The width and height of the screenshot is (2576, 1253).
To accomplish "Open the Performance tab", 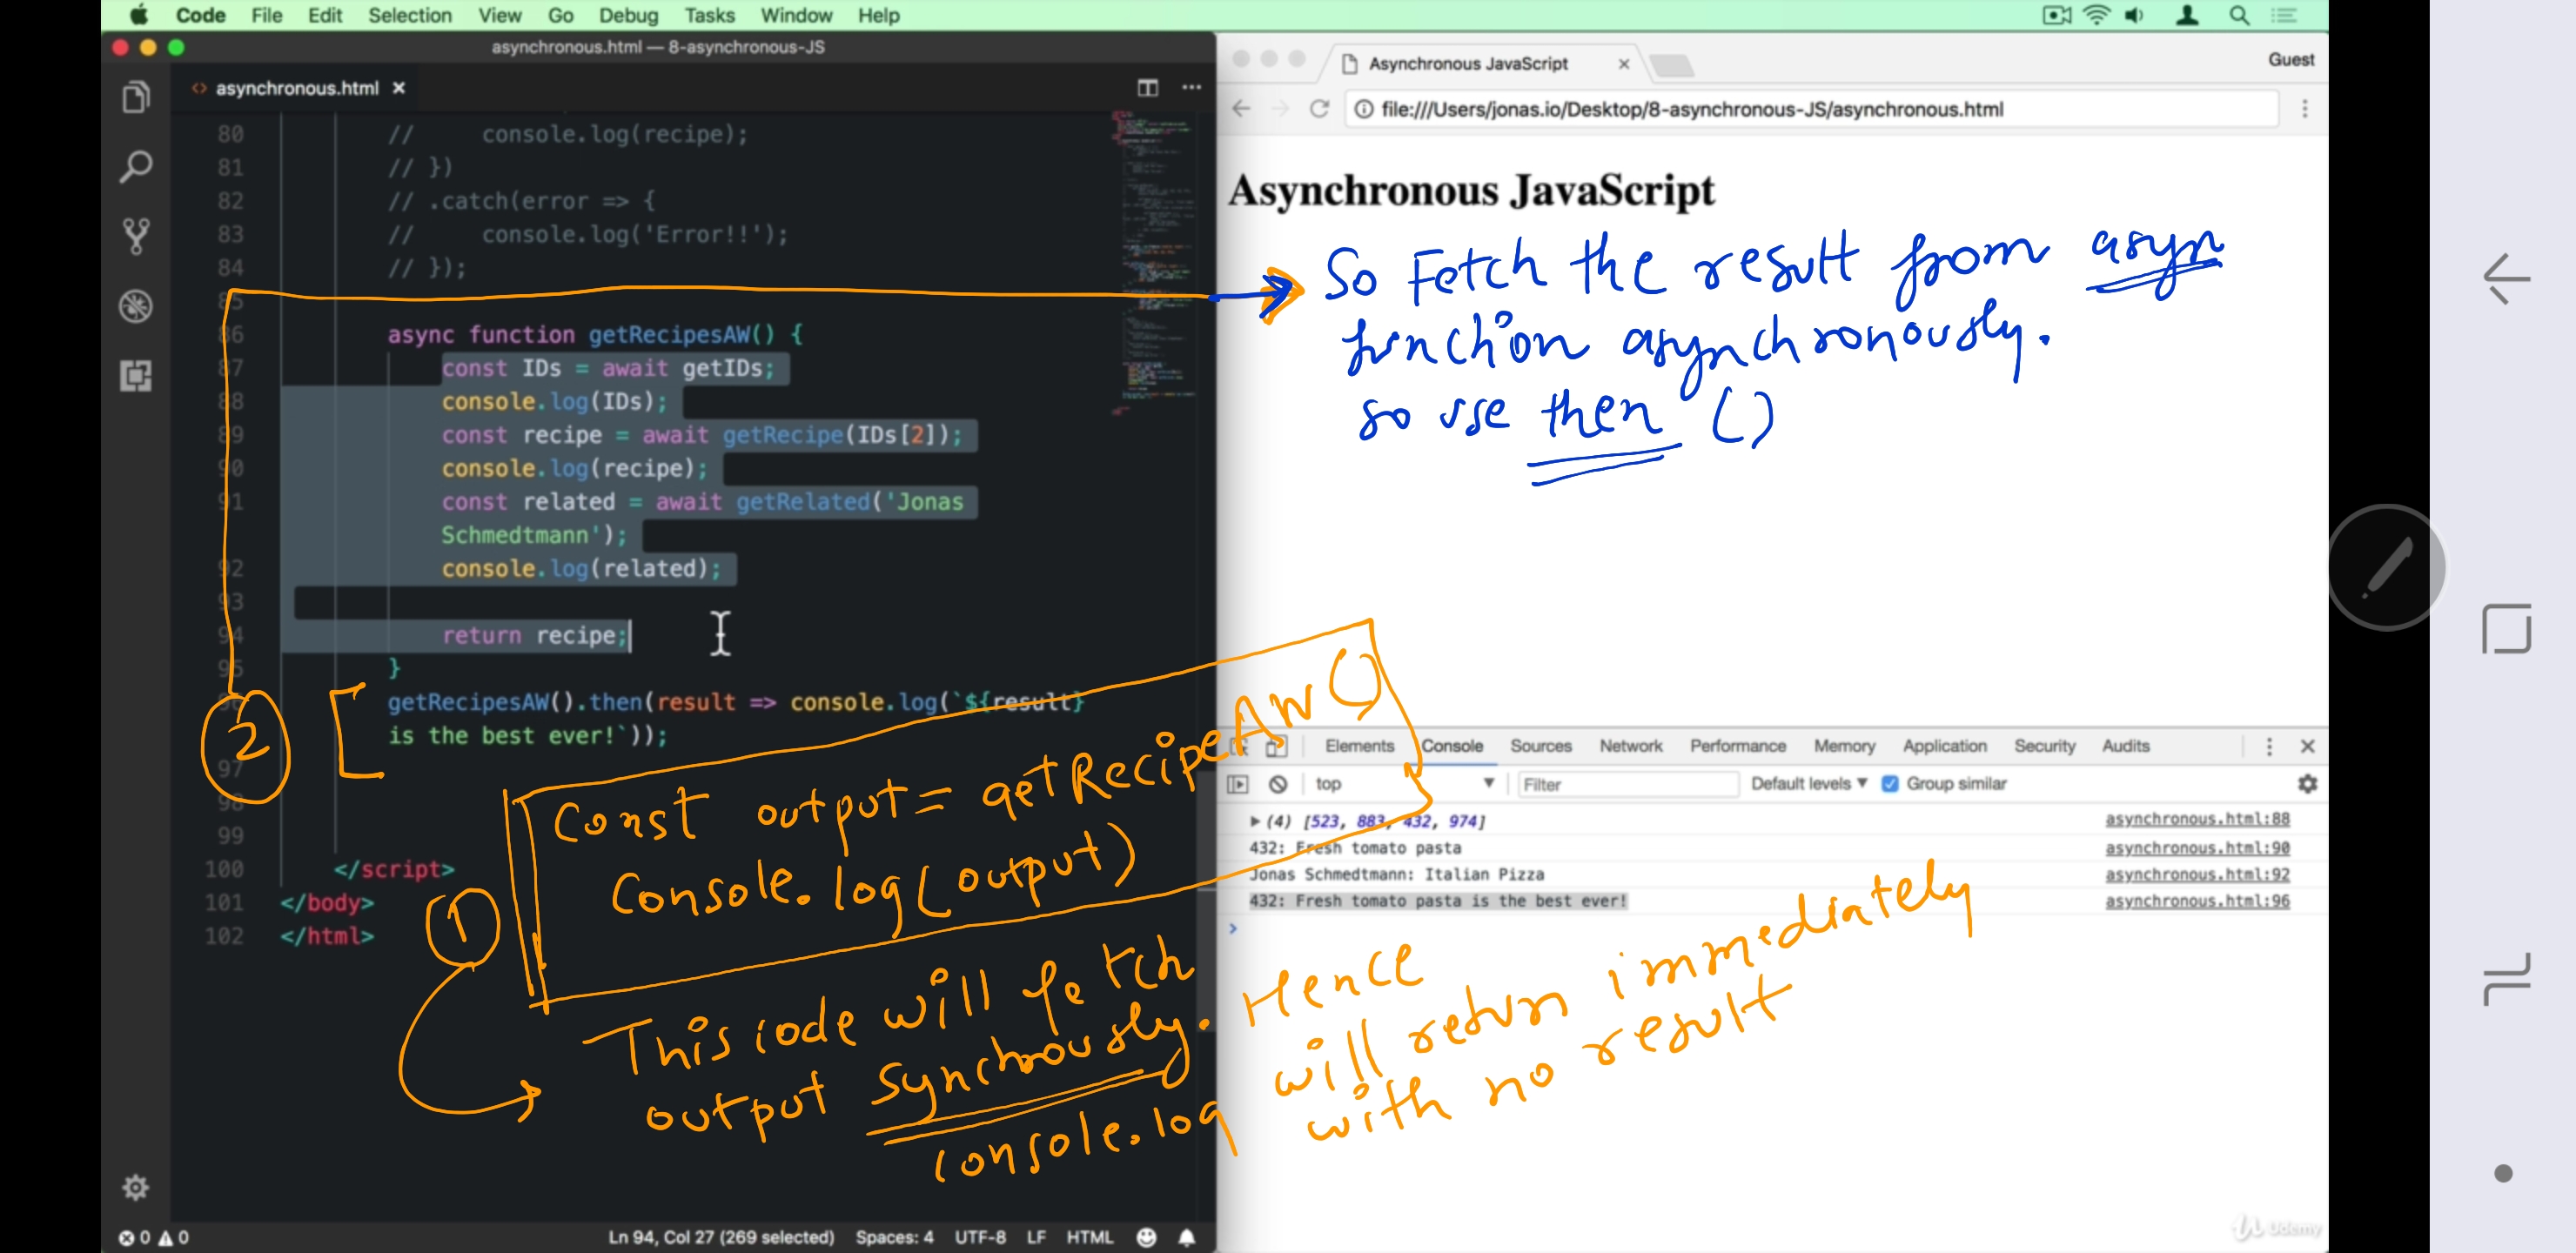I will pos(1737,746).
